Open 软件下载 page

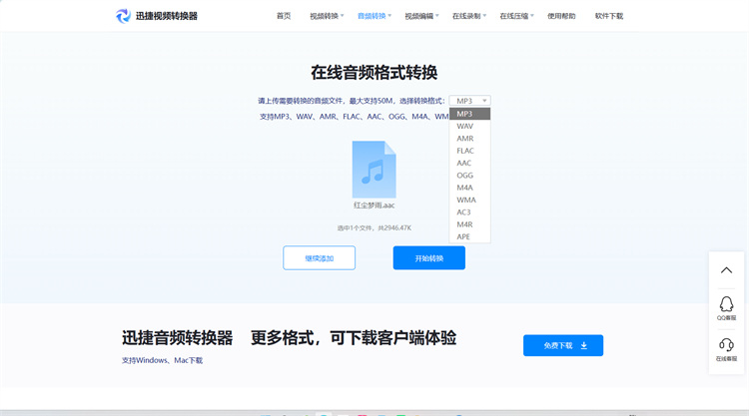(x=609, y=16)
